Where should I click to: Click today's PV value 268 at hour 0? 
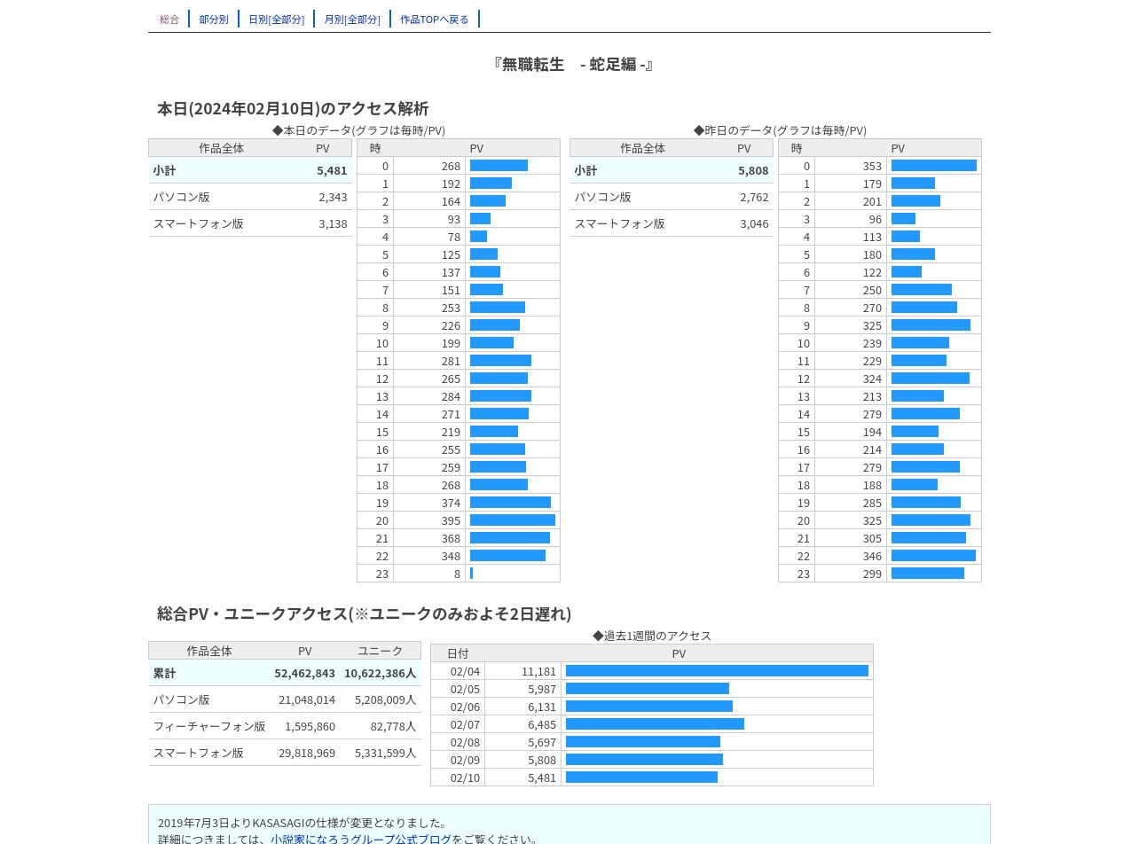451,166
